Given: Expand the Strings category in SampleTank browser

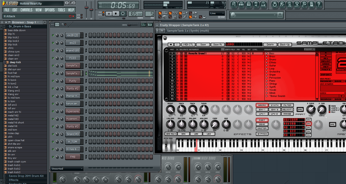Looking at the screenshot, I should (x=267, y=84).
